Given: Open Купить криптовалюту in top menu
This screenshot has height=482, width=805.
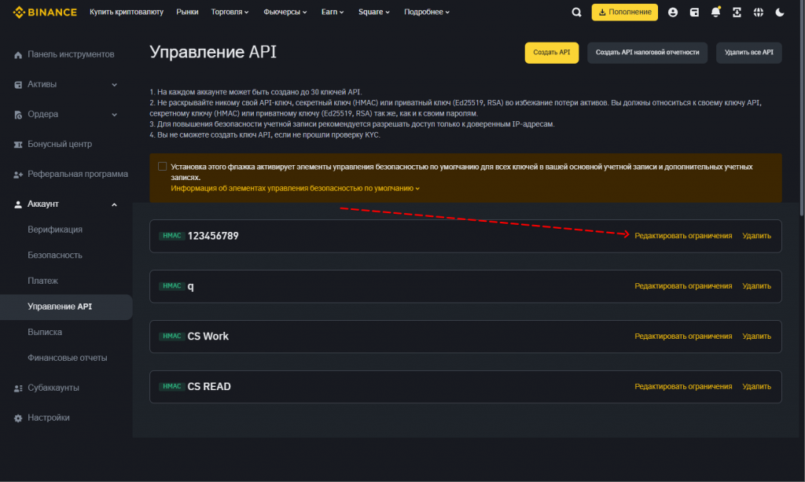Looking at the screenshot, I should [127, 12].
